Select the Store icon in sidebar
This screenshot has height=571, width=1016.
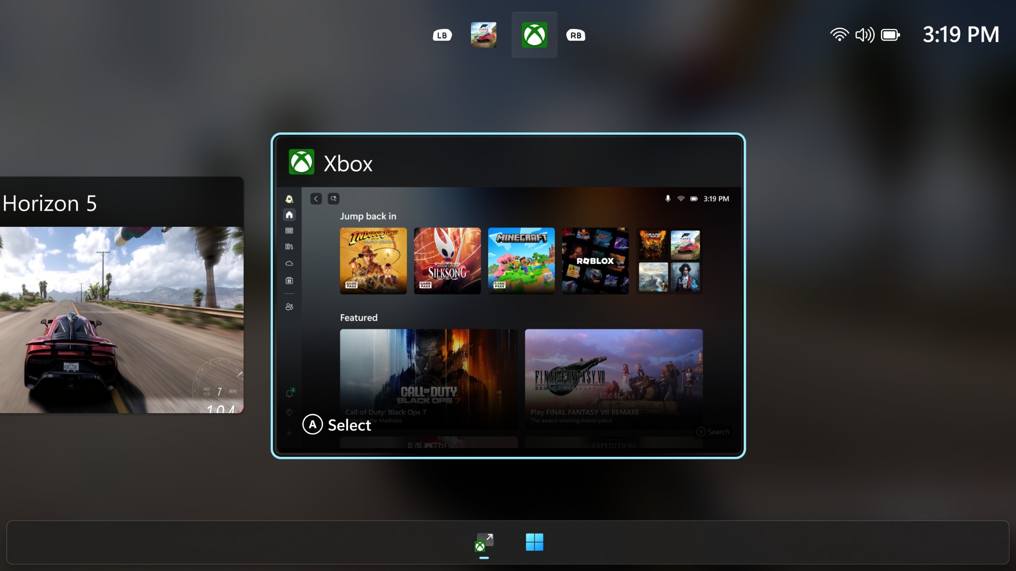[x=289, y=279]
